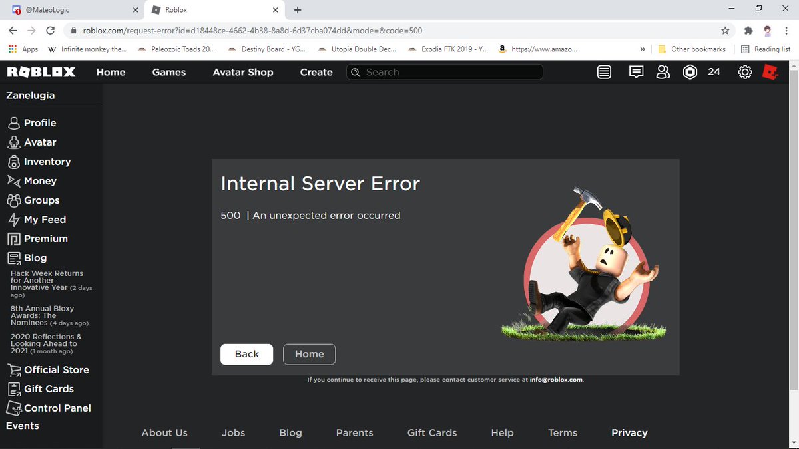Image resolution: width=799 pixels, height=449 pixels.
Task: Open the Events sidebar entry
Action: click(23, 426)
